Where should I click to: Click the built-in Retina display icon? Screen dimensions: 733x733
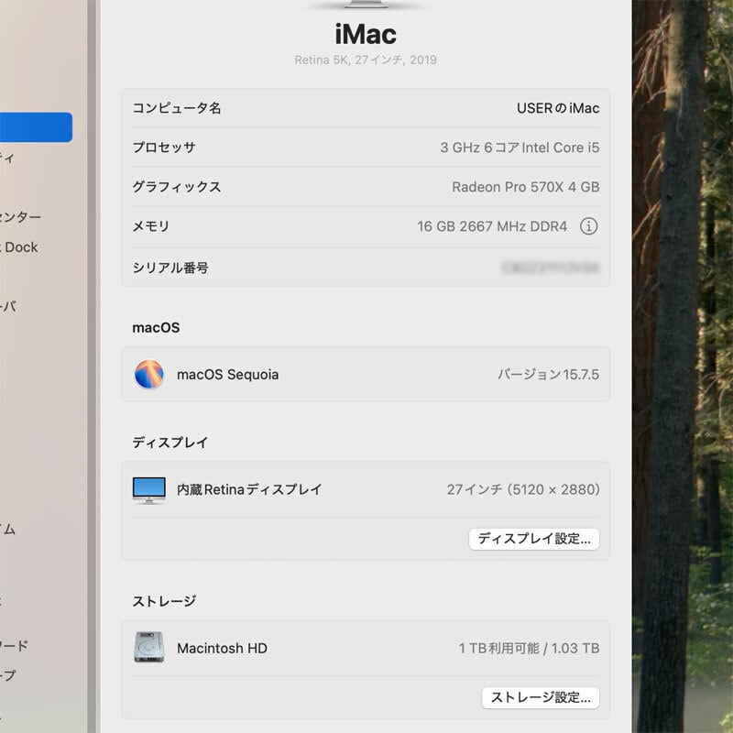click(x=149, y=489)
